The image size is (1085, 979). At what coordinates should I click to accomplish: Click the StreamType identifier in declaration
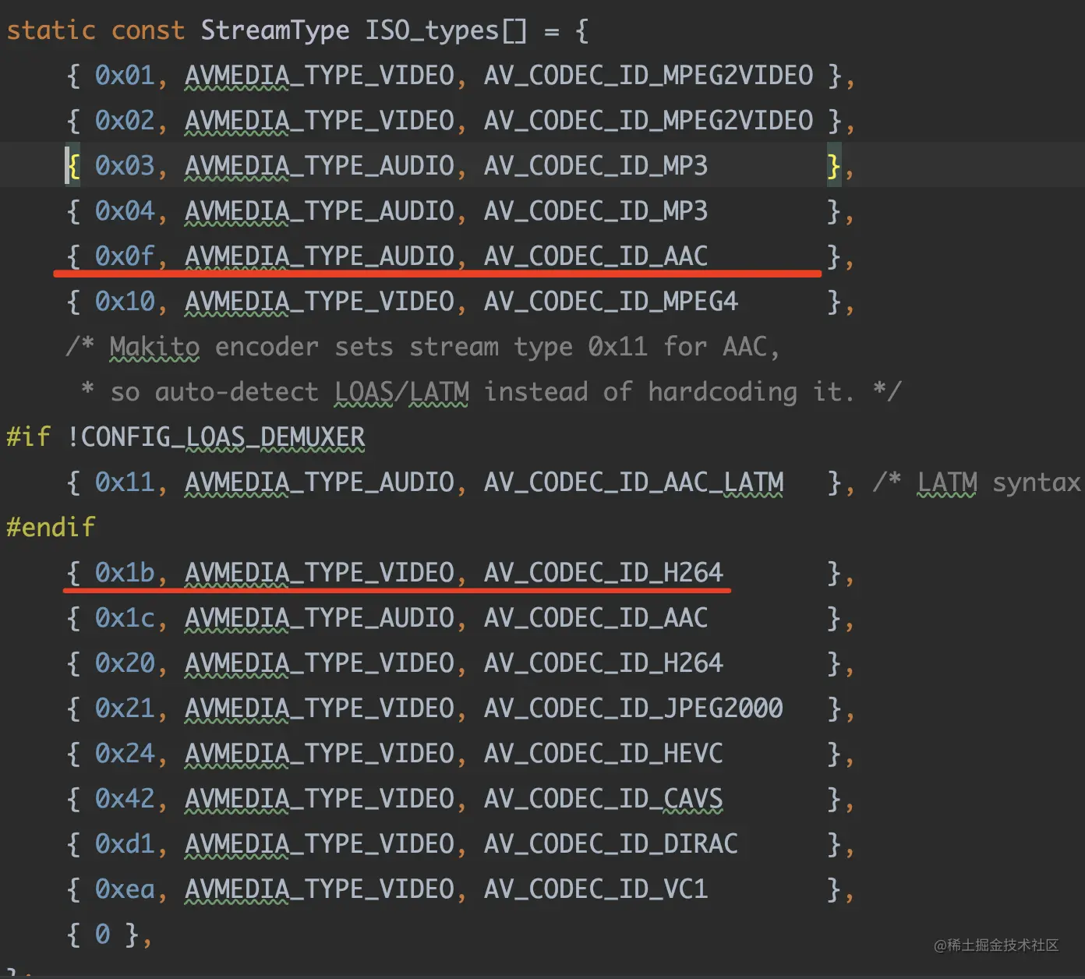275,30
